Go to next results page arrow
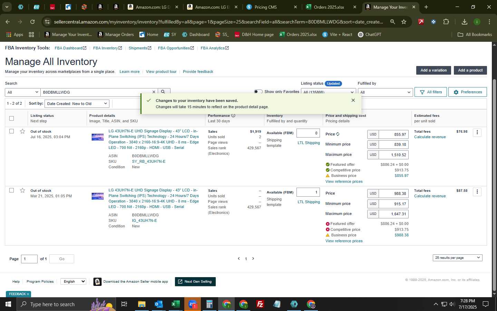Screen dimensions: 497x311 253,258
